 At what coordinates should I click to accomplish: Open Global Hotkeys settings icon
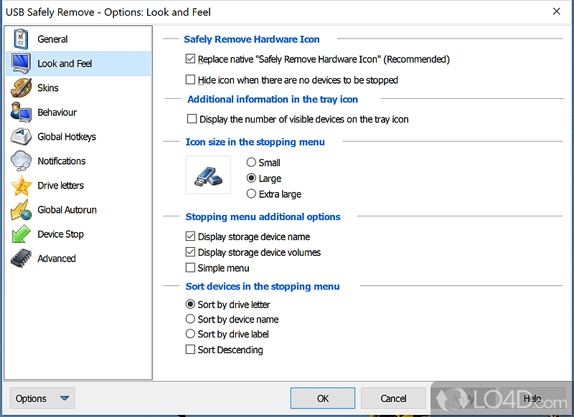point(22,136)
